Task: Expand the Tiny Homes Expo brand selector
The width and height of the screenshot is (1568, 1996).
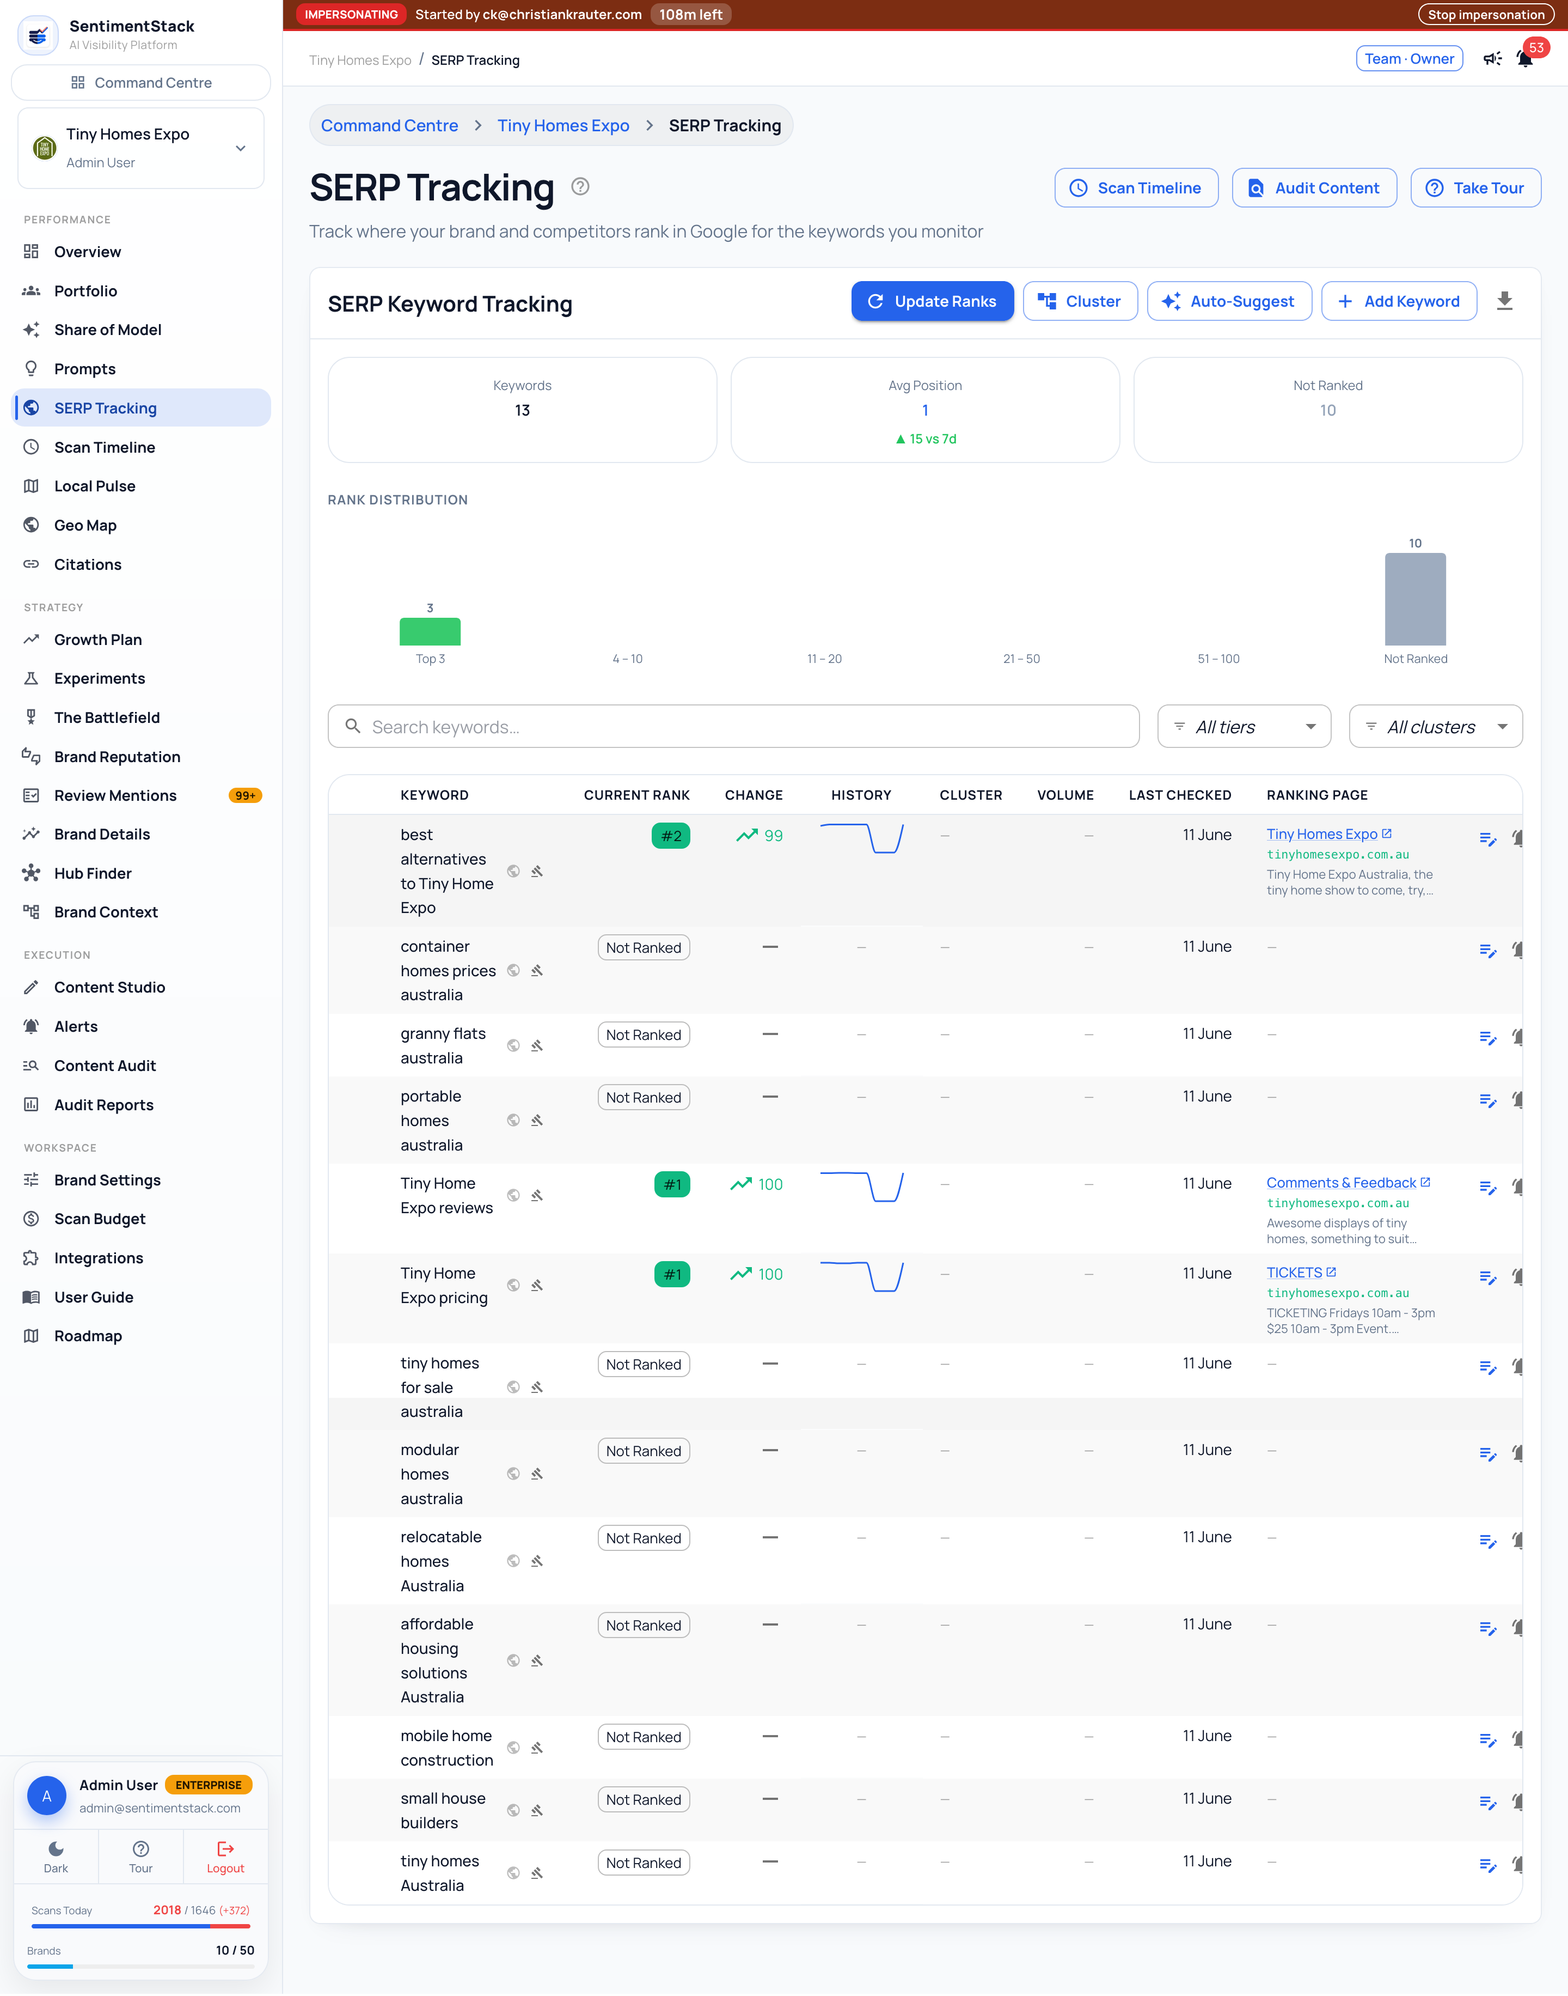Action: 140,148
